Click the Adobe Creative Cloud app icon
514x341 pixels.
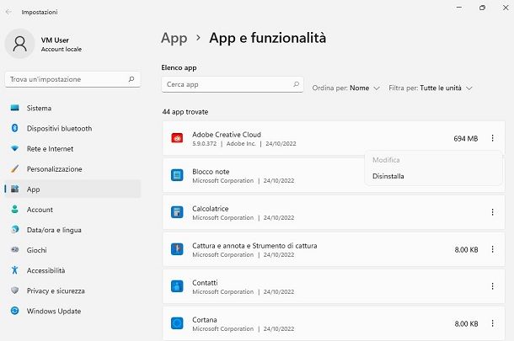177,138
